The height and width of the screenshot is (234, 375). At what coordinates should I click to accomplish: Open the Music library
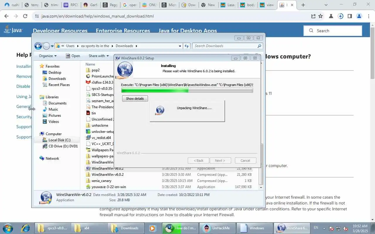point(53,109)
